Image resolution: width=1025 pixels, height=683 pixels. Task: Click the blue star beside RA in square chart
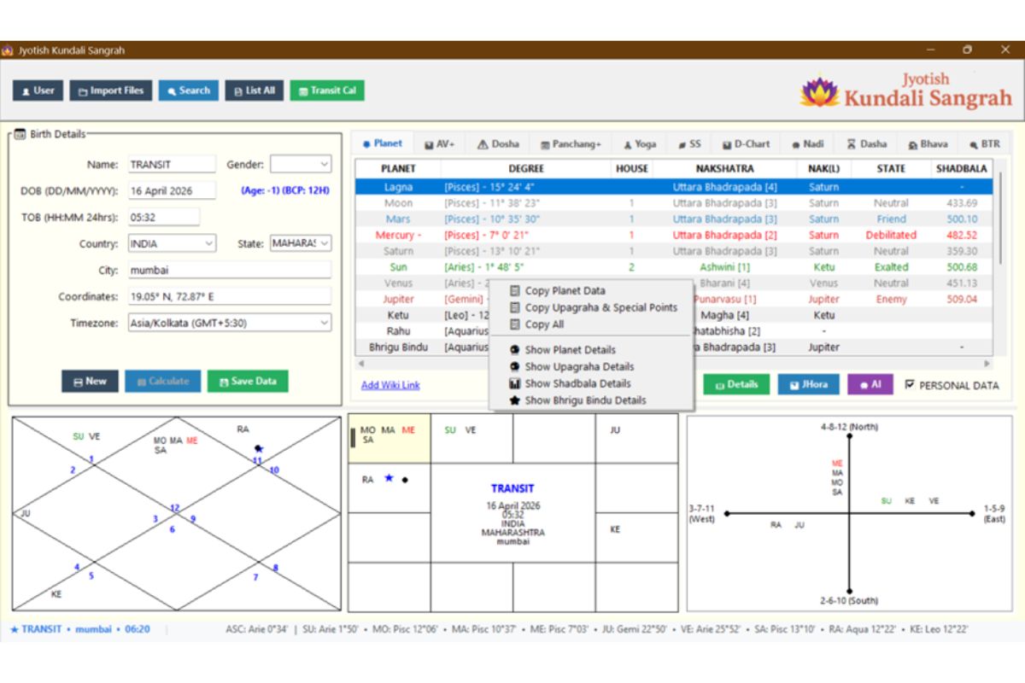[389, 478]
